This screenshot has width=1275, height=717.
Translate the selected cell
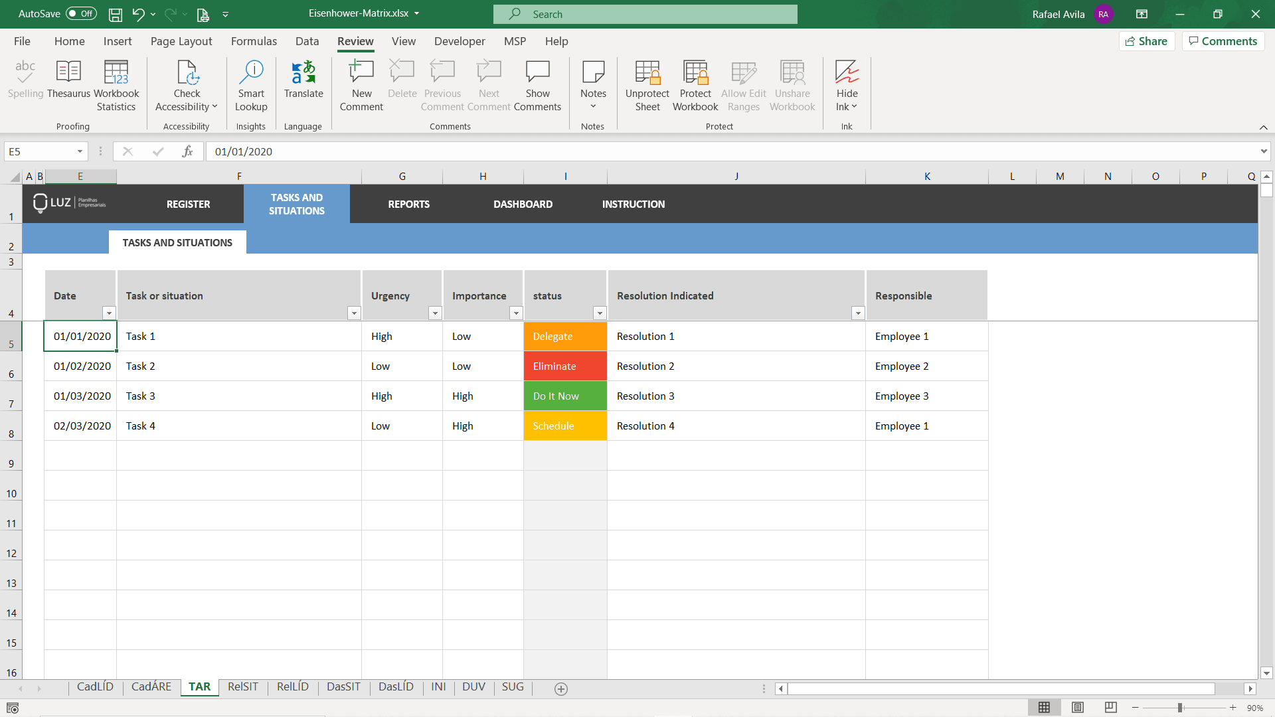[303, 84]
